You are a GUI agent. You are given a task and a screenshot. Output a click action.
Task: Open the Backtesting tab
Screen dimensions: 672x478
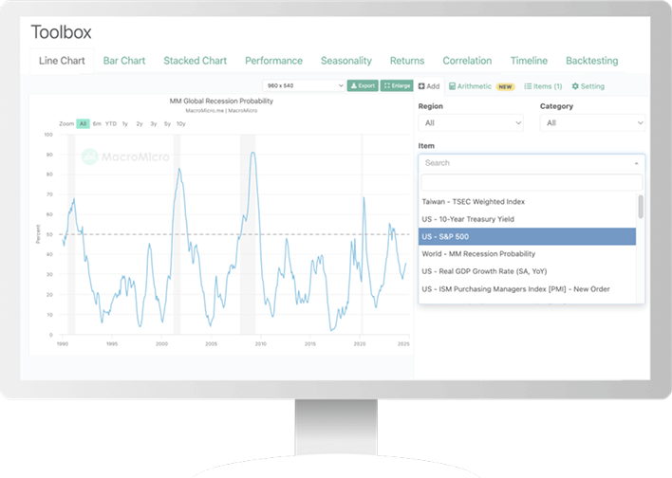coord(592,61)
